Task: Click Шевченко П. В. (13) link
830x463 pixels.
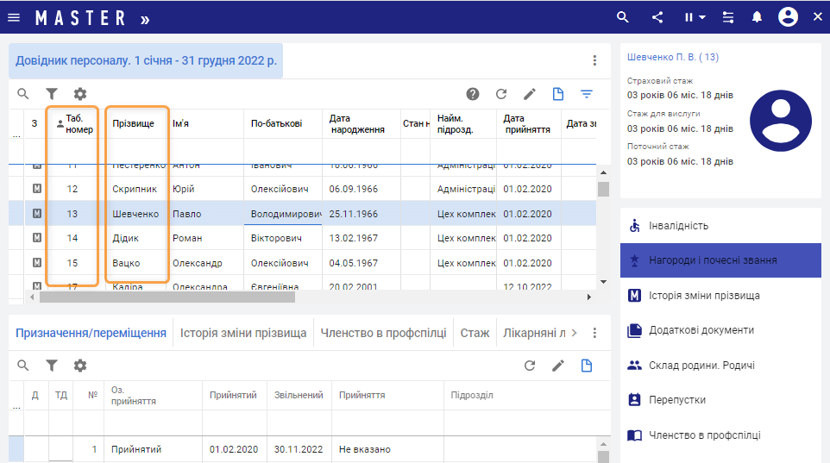Action: pyautogui.click(x=672, y=57)
